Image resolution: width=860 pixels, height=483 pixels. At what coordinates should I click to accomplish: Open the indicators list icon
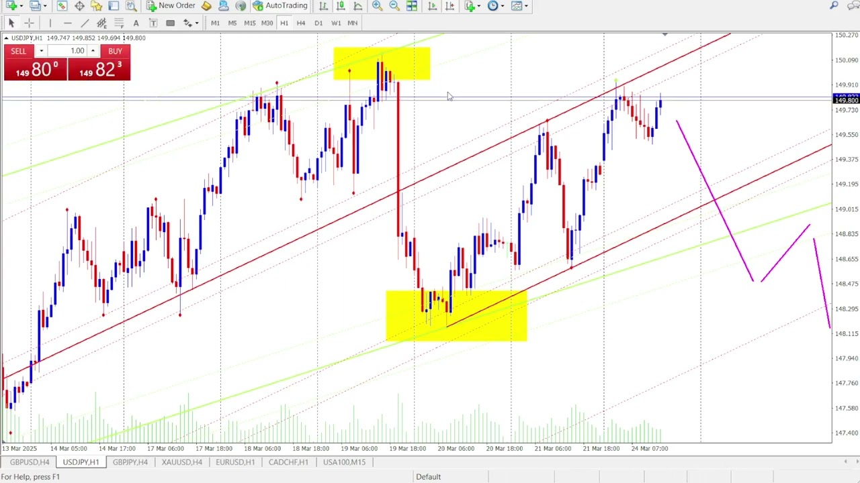coord(470,5)
